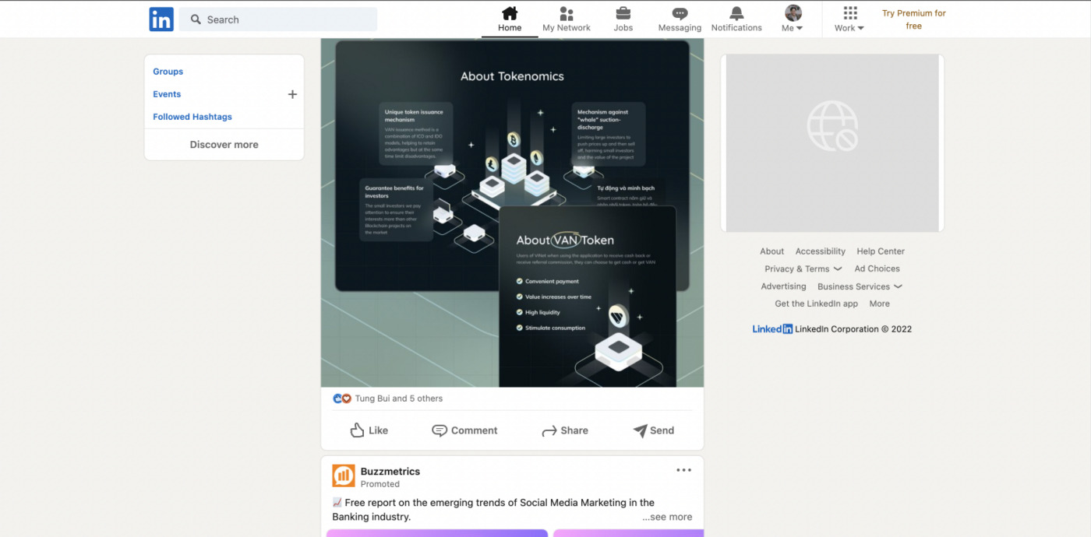Open the Accessibility footer link
This screenshot has width=1091, height=537.
820,251
